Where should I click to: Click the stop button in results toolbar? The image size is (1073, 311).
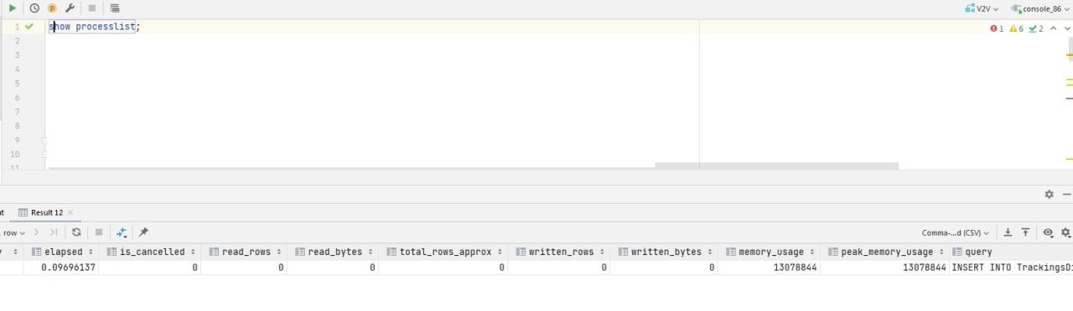[99, 232]
